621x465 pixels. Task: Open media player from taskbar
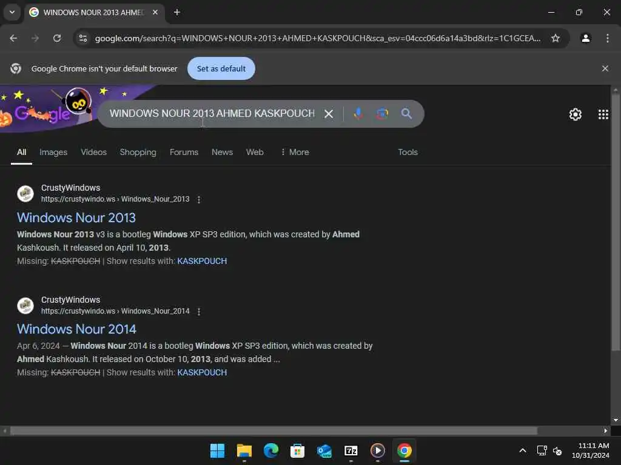377,450
